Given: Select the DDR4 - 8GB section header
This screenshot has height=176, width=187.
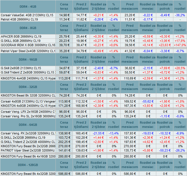Looking at the screenshot, I should pos(28,28).
